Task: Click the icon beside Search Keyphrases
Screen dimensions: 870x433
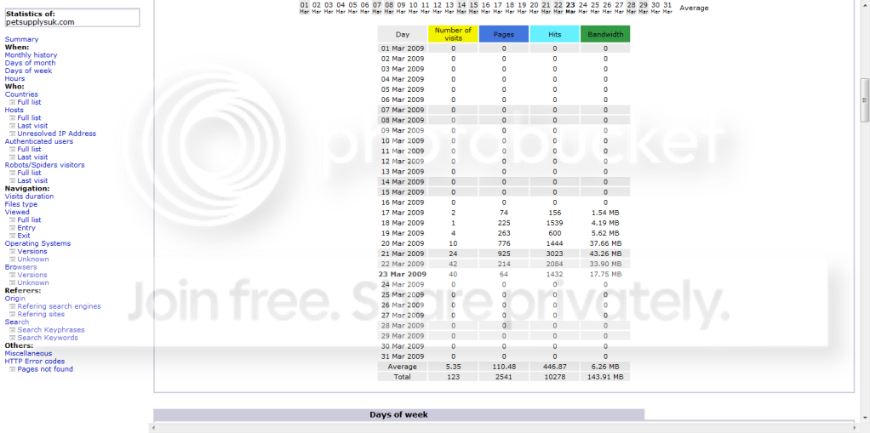Action: tap(12, 330)
